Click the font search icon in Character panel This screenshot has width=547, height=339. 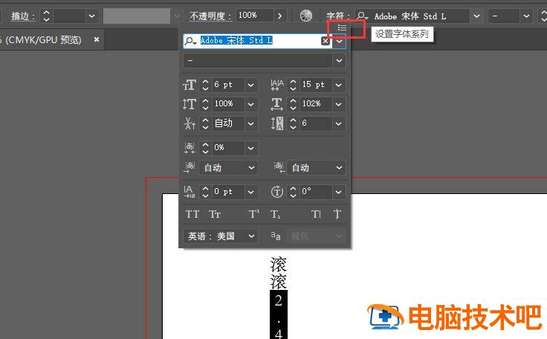pyautogui.click(x=190, y=41)
